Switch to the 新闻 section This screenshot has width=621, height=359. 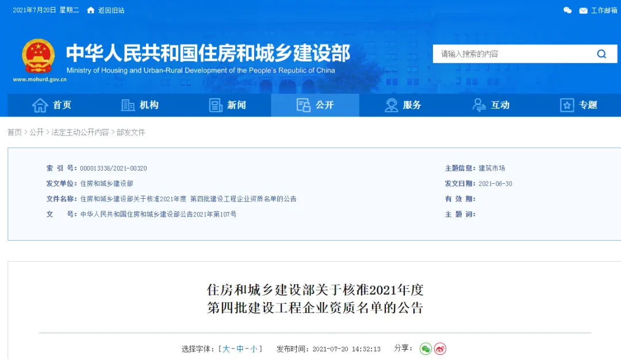coord(227,105)
